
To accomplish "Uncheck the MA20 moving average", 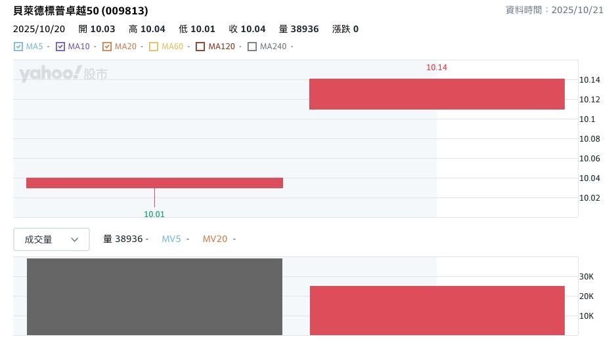I will pyautogui.click(x=107, y=47).
